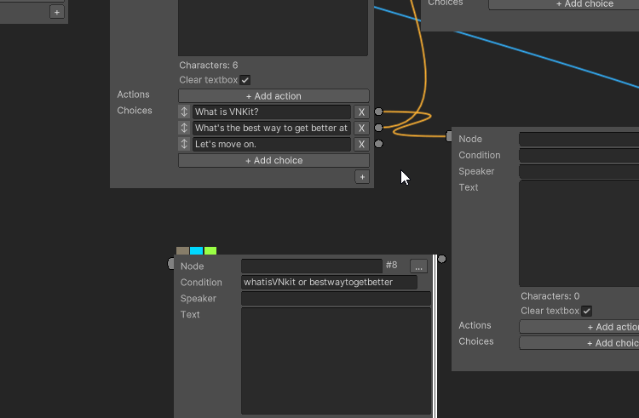Grab reorder handle for 'What is VNKit?'
Image resolution: width=639 pixels, height=418 pixels.
click(184, 112)
